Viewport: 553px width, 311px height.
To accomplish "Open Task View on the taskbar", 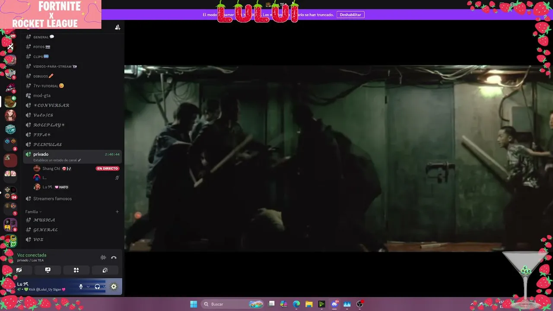I will pos(272,304).
